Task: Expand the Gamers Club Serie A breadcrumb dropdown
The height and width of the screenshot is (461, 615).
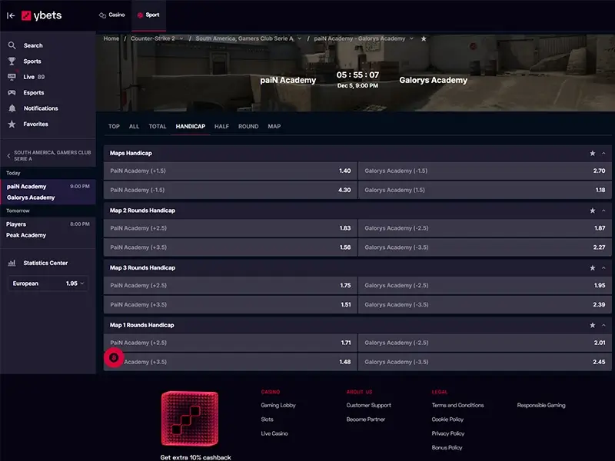Action: tap(300, 38)
